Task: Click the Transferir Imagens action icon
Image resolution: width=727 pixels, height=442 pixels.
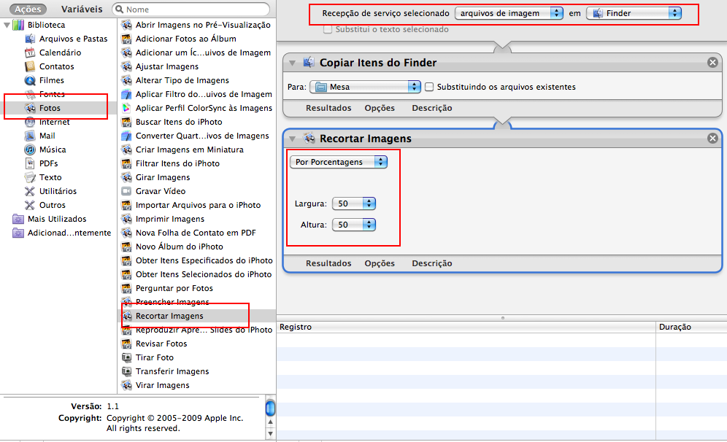Action: coord(126,371)
